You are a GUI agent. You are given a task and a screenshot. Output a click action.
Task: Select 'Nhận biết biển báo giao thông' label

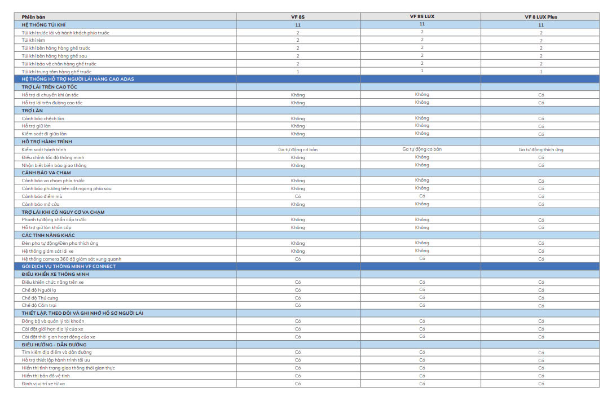(54, 165)
